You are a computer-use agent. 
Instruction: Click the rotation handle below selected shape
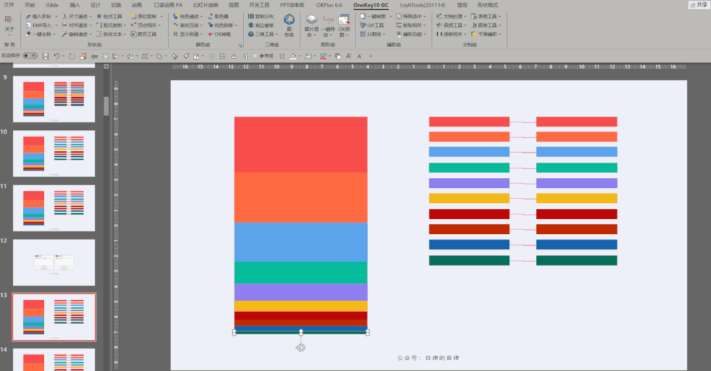pos(300,347)
